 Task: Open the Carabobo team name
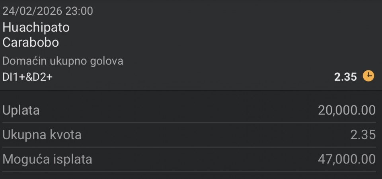coord(31,43)
